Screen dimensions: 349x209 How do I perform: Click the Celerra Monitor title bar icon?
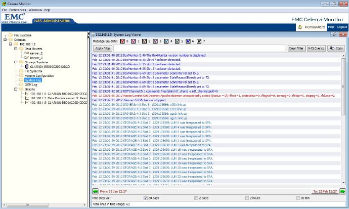[4, 4]
